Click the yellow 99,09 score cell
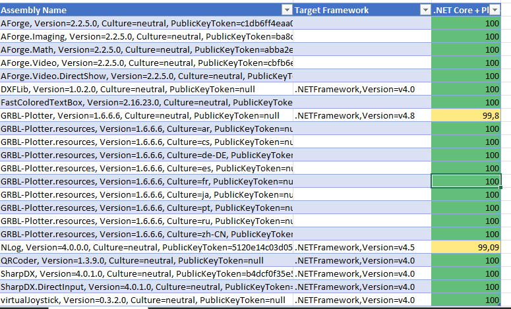511x309 pixels. click(x=466, y=248)
